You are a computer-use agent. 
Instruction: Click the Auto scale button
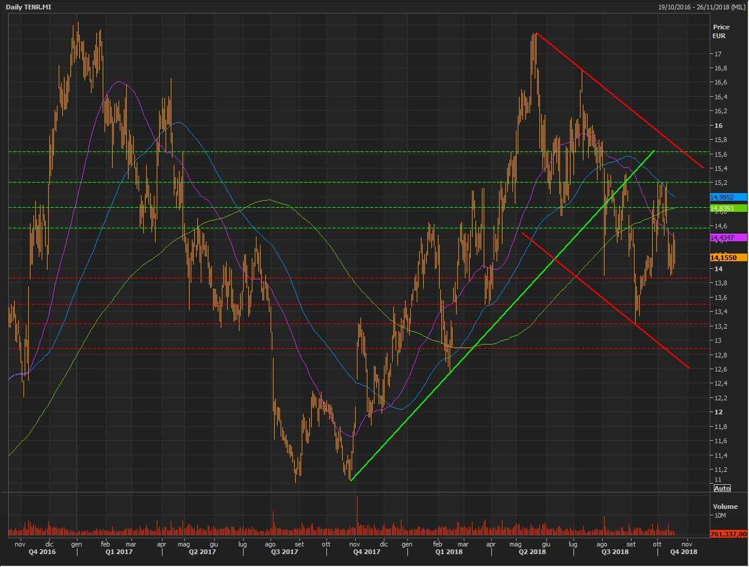tap(722, 488)
